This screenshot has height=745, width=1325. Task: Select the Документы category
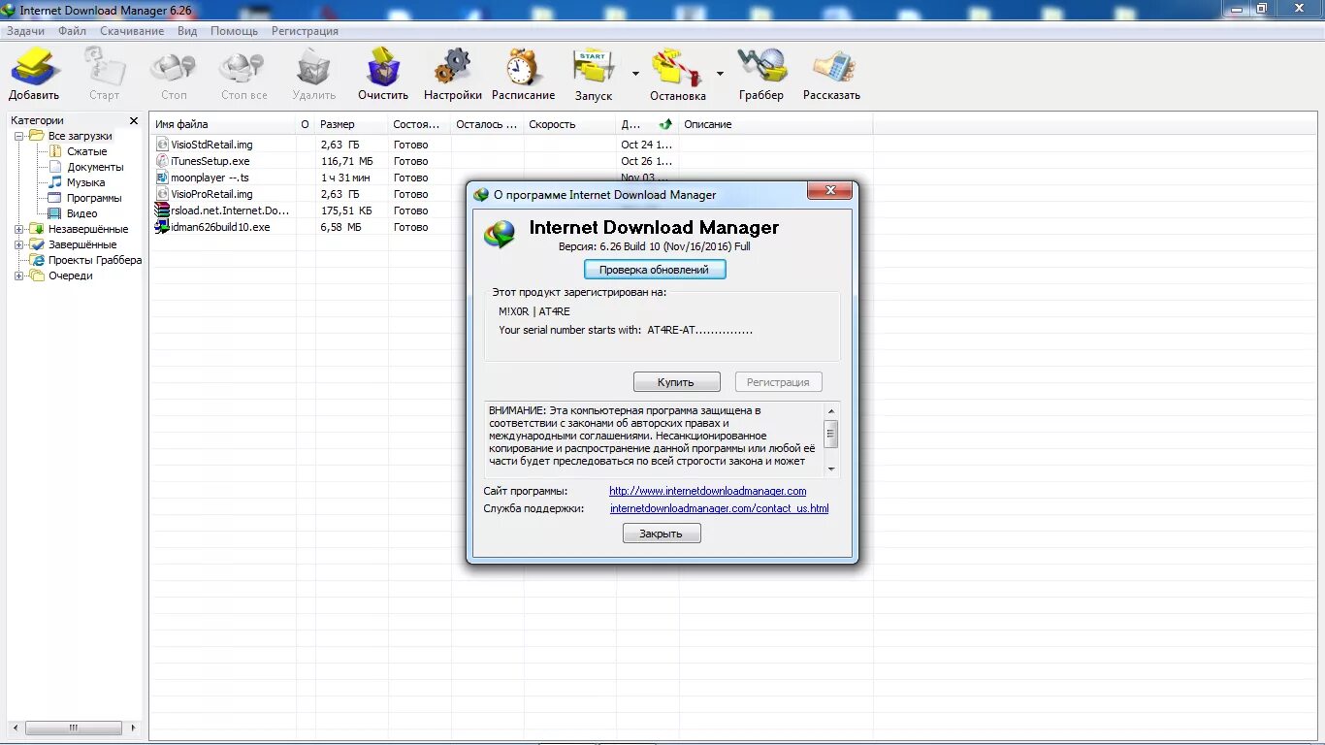tap(95, 167)
